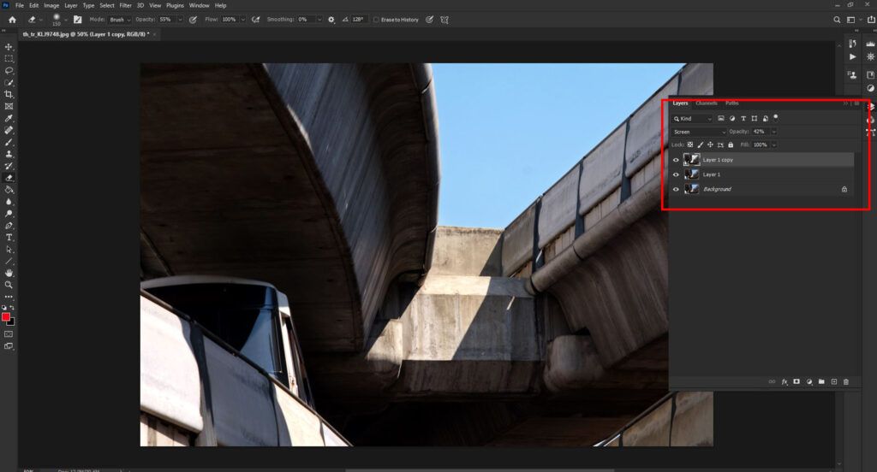The width and height of the screenshot is (877, 472).
Task: Open the Filter menu
Action: (125, 5)
